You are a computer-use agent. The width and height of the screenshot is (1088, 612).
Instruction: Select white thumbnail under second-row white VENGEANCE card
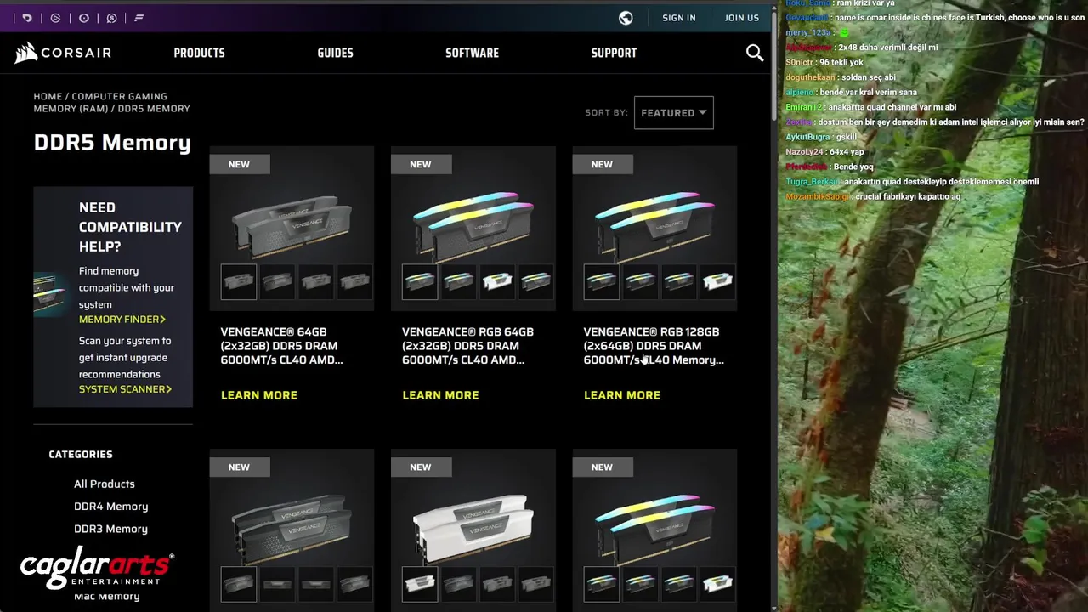(420, 584)
